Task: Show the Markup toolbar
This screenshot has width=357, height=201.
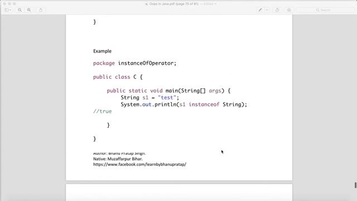Action: 289,10
